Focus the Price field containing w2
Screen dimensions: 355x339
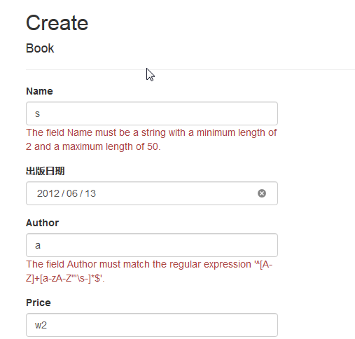(x=152, y=325)
